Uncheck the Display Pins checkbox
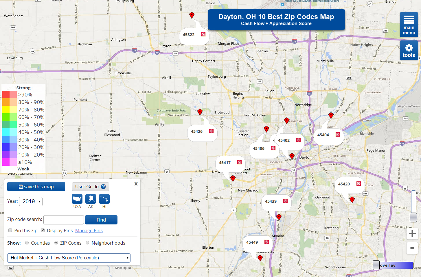This screenshot has height=277, width=421. [43, 230]
